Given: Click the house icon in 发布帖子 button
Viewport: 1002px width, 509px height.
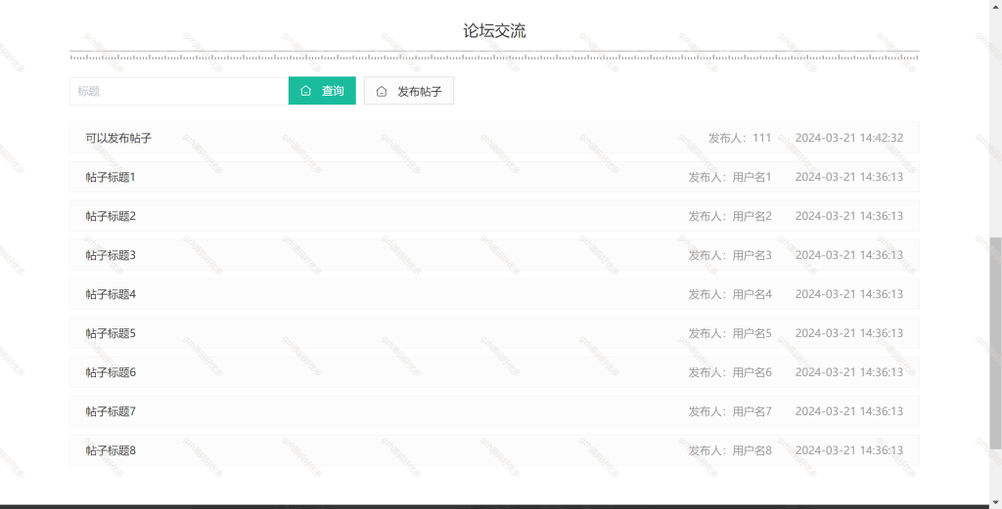Looking at the screenshot, I should coord(382,92).
